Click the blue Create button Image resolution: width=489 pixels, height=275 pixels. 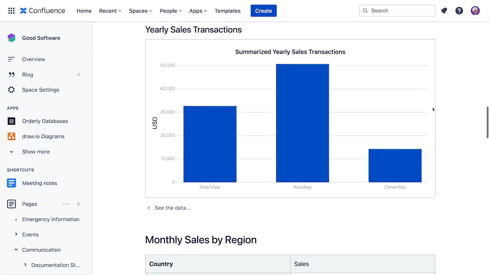pos(264,11)
